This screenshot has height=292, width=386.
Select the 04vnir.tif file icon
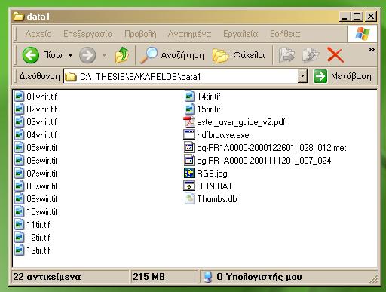click(20, 135)
